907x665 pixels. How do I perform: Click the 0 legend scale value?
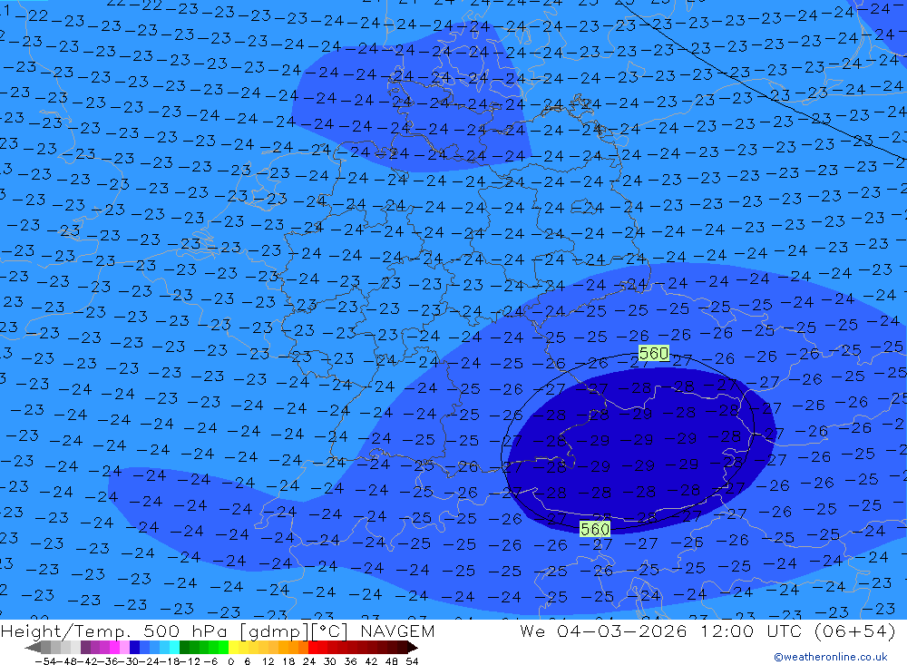(x=230, y=661)
